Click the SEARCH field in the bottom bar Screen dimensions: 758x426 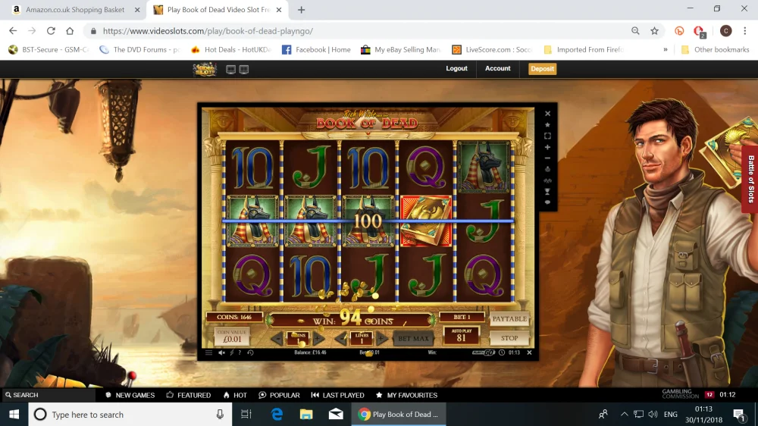tap(49, 395)
